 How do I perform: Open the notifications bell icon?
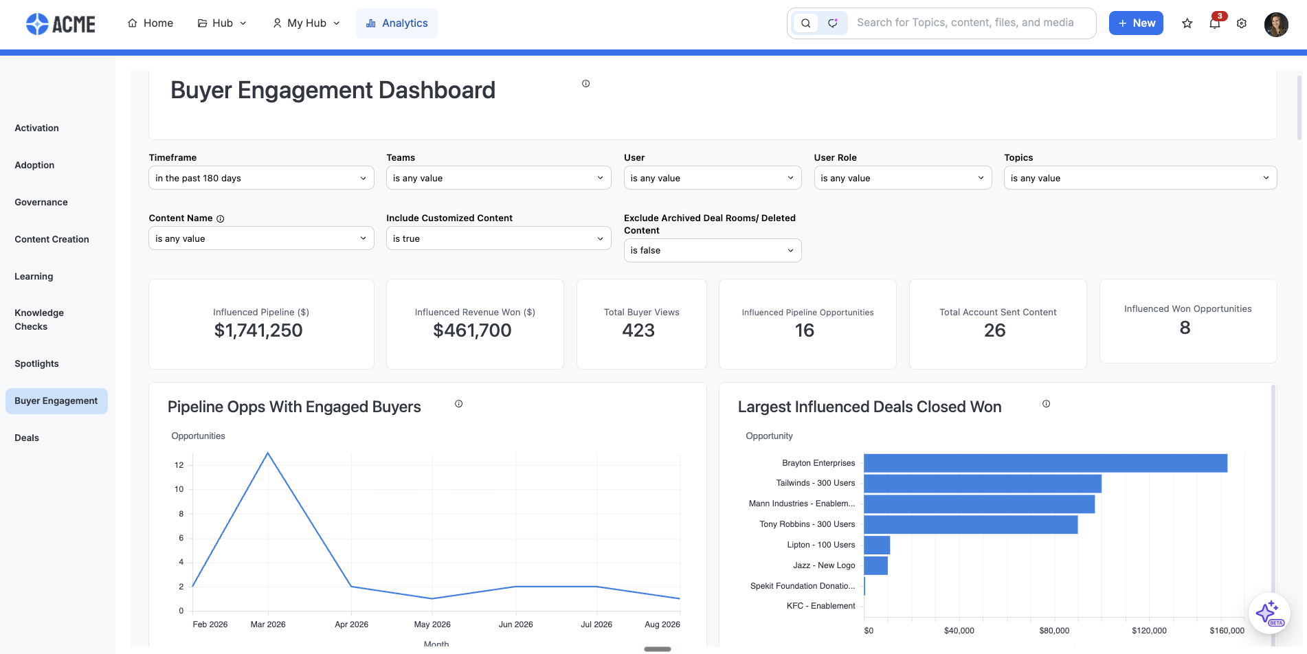click(x=1215, y=23)
